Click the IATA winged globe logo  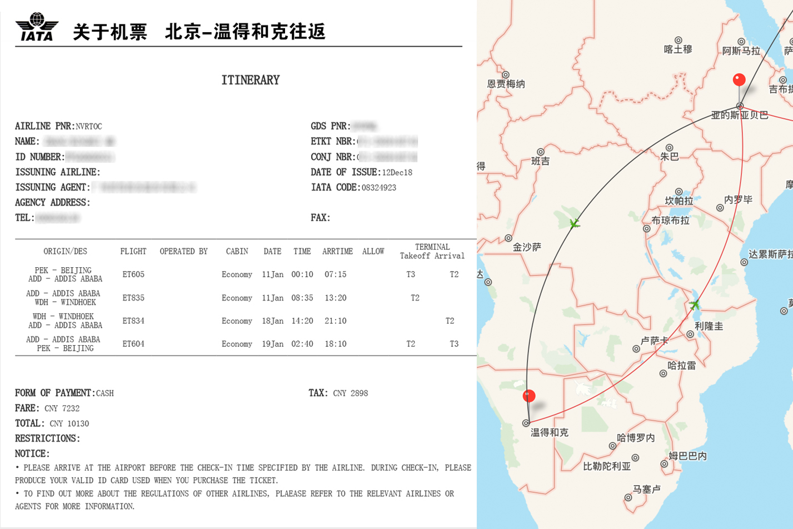(37, 27)
